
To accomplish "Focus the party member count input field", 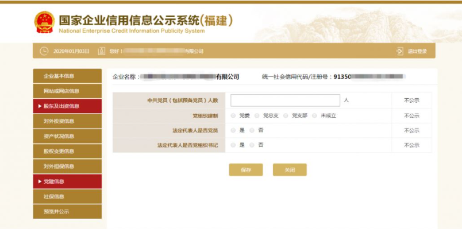I will [285, 100].
